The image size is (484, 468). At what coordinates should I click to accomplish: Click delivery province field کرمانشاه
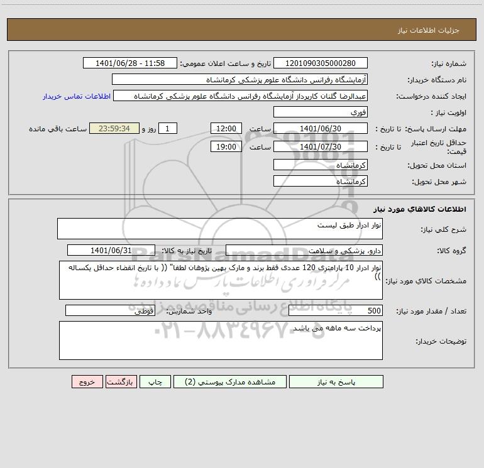click(321, 165)
